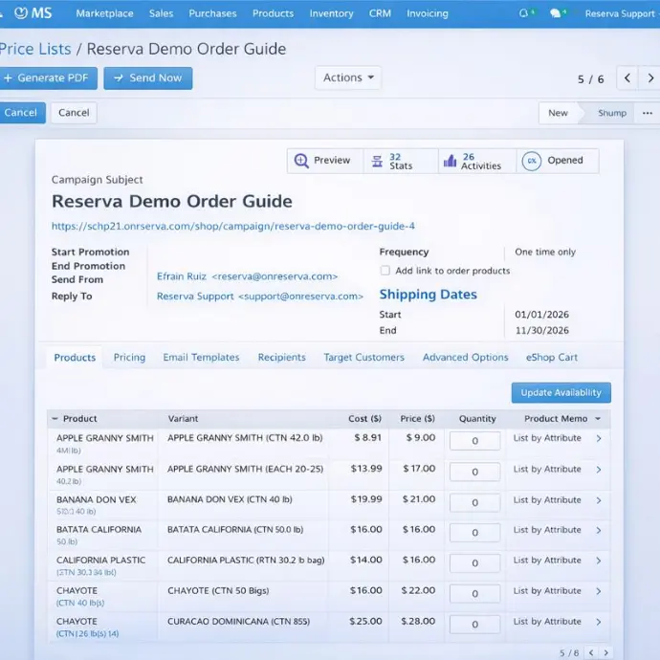
Task: Click the Opened percentage icon
Action: pos(531,161)
